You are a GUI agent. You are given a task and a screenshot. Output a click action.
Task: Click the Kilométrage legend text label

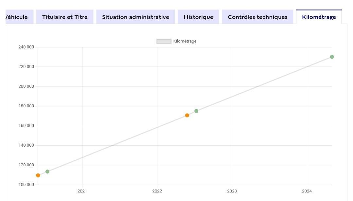pyautogui.click(x=185, y=41)
